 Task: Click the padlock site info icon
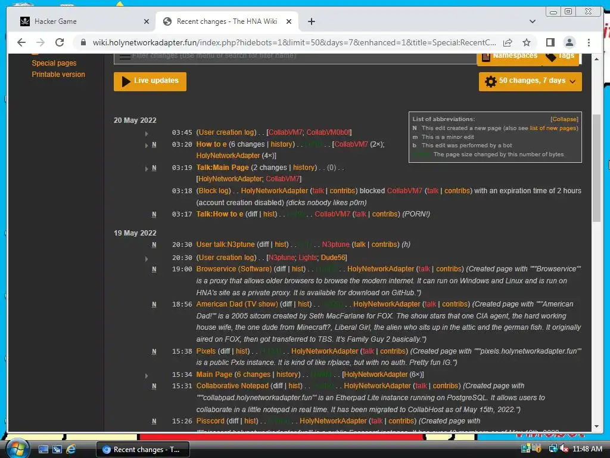(83, 42)
